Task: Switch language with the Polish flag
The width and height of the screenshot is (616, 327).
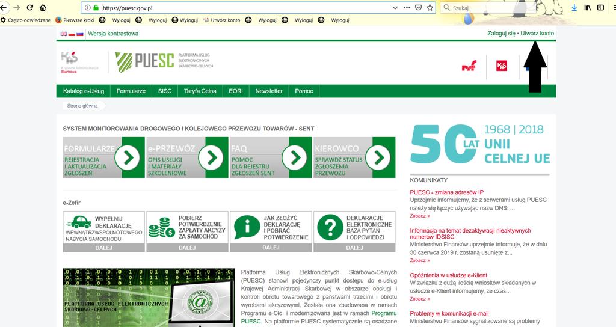Action: click(72, 34)
